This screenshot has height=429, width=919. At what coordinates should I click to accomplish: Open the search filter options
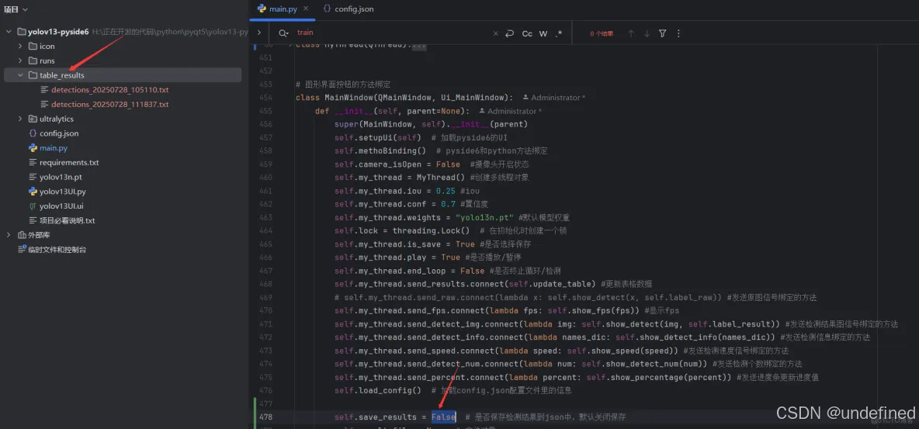point(662,33)
